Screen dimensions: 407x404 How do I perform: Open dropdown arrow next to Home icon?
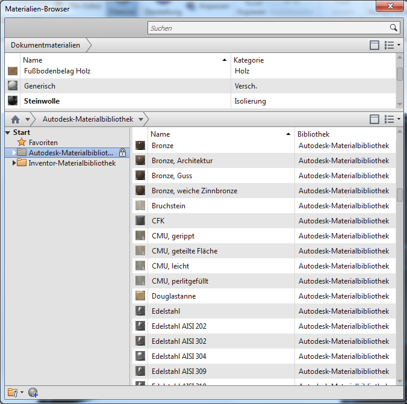click(x=28, y=120)
